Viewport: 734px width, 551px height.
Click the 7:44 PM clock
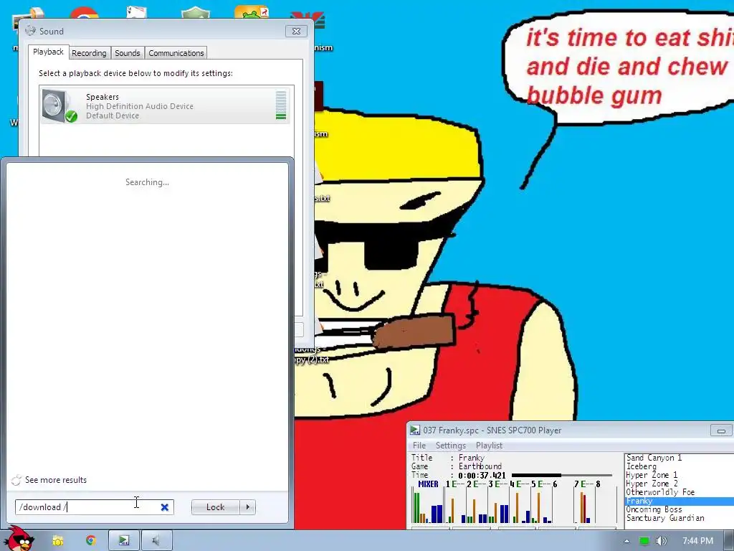pos(697,541)
